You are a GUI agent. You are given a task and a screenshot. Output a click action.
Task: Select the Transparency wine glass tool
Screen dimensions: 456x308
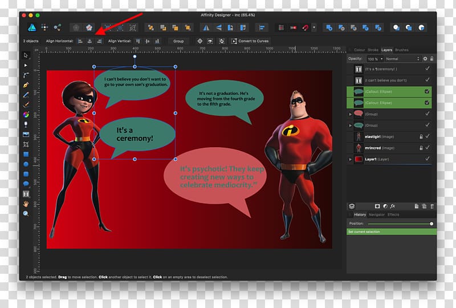[x=26, y=124]
